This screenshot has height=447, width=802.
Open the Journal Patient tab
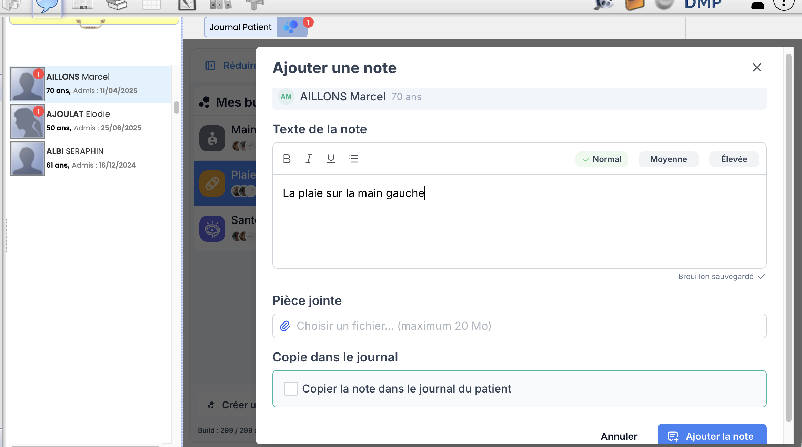tap(240, 27)
